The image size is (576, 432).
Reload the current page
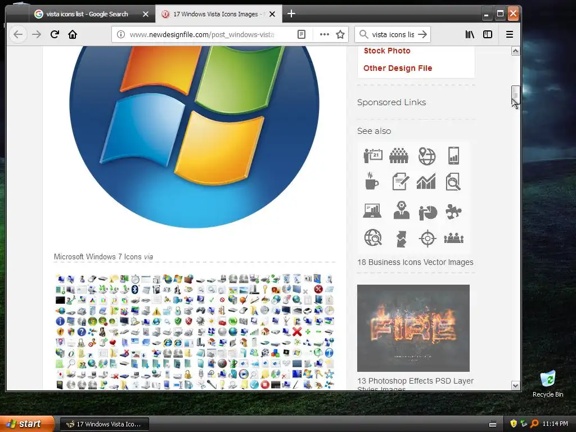55,34
